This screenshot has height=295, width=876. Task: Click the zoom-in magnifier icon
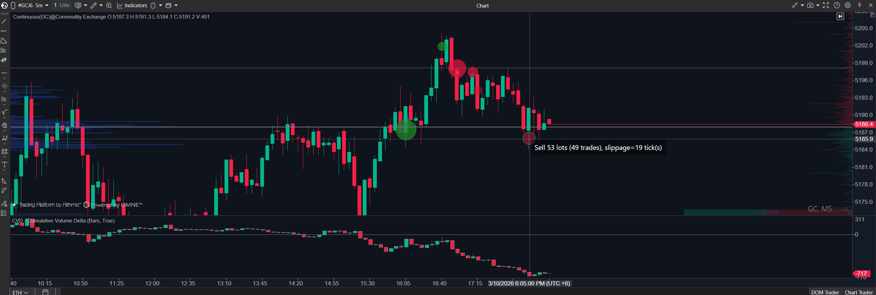click(109, 6)
